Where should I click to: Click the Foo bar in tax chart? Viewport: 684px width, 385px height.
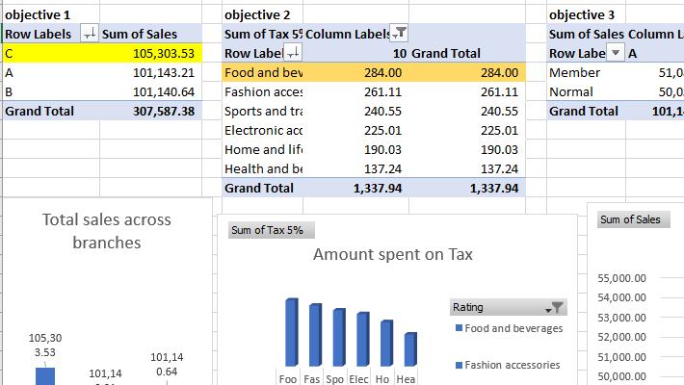click(x=291, y=332)
